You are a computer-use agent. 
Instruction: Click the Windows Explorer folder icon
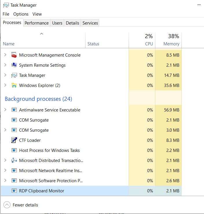pyautogui.click(x=14, y=85)
